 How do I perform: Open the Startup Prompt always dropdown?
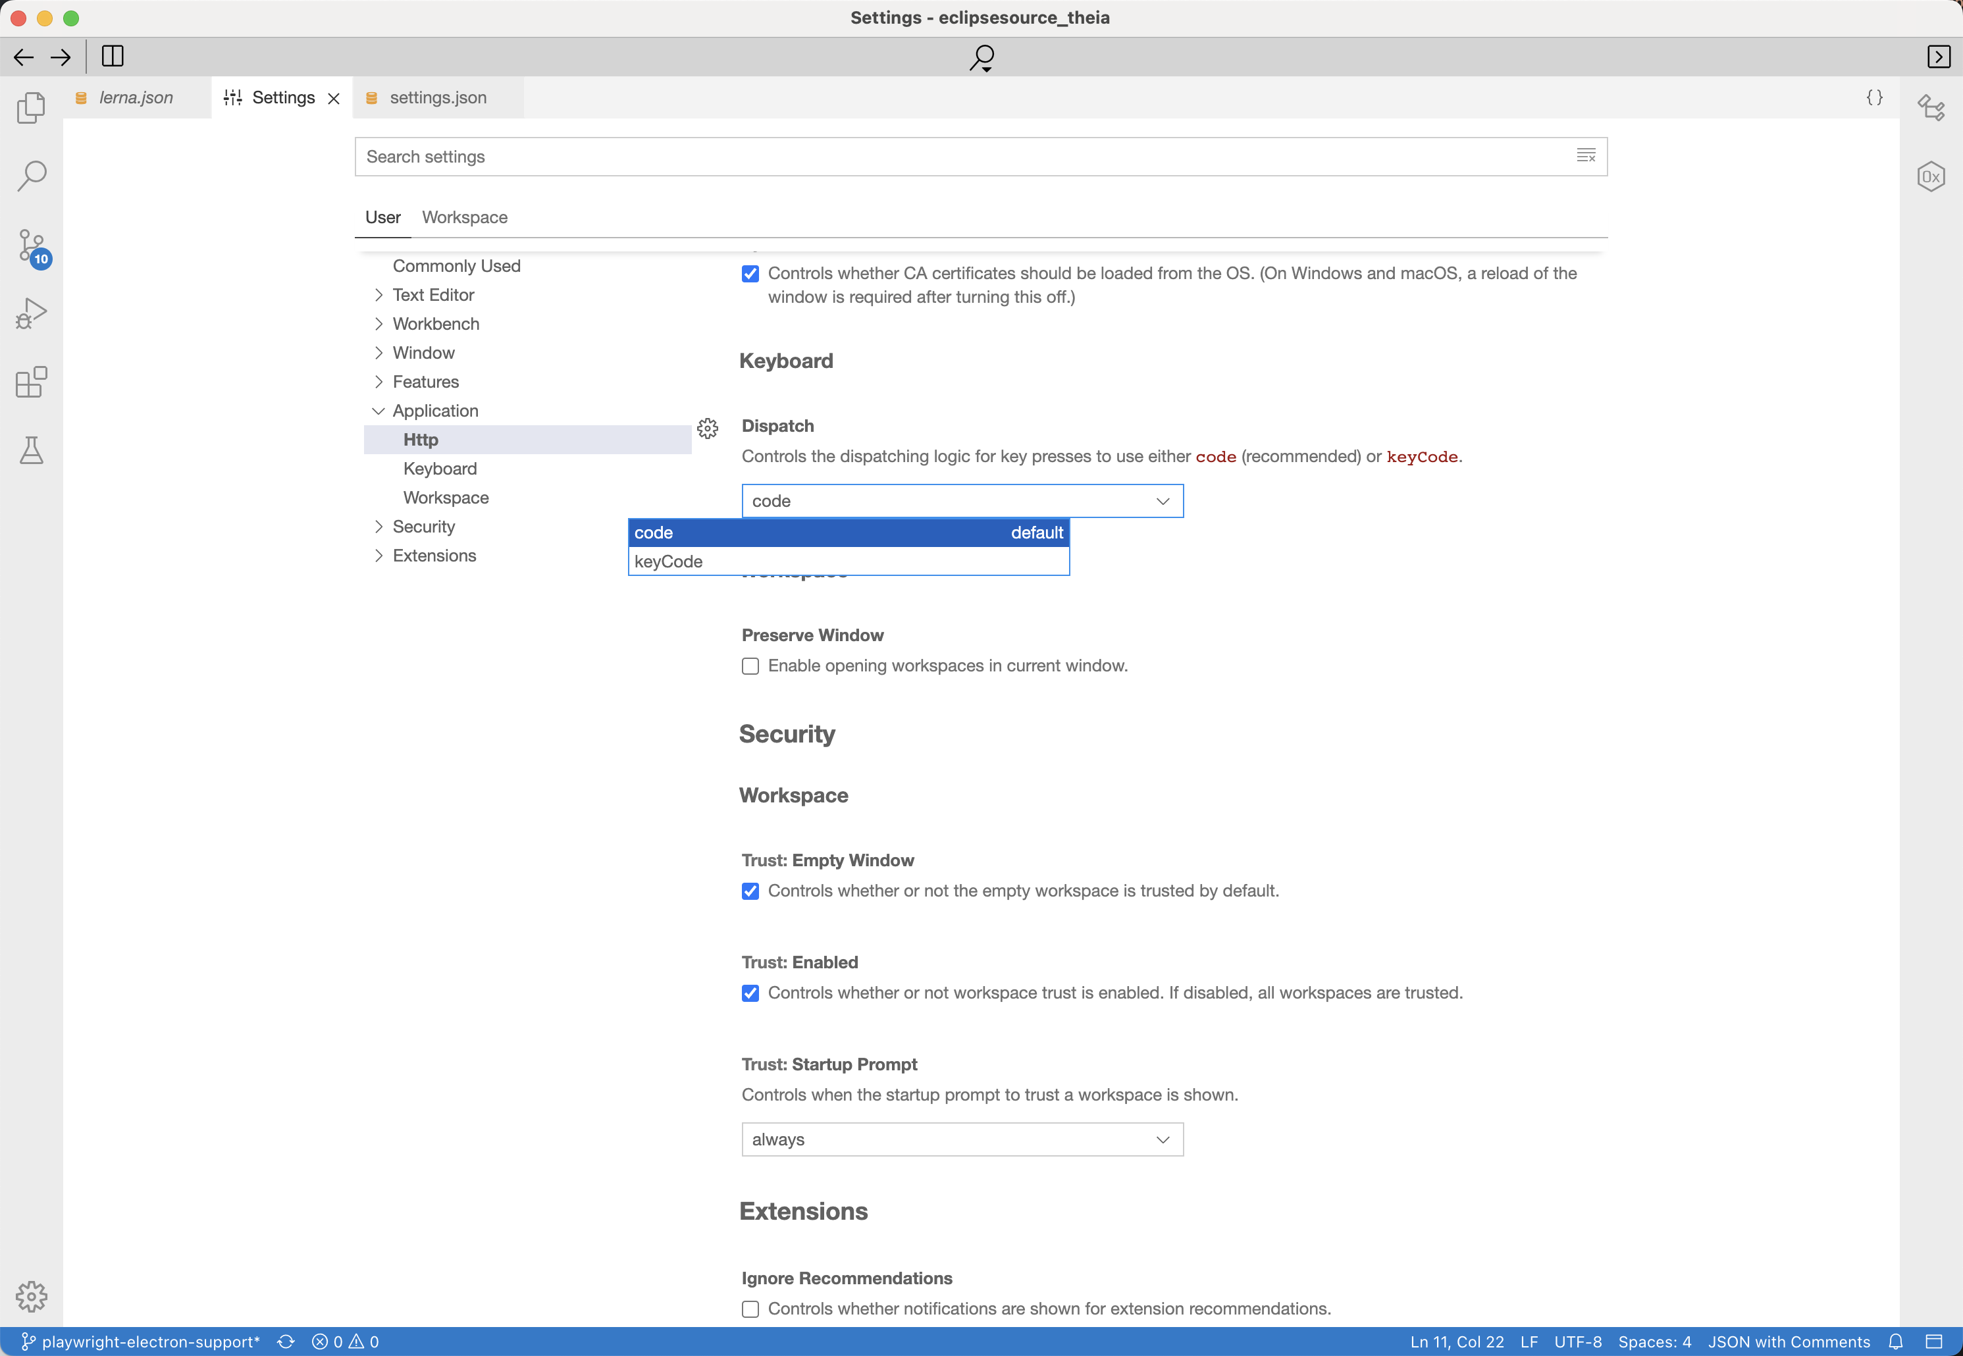tap(962, 1139)
